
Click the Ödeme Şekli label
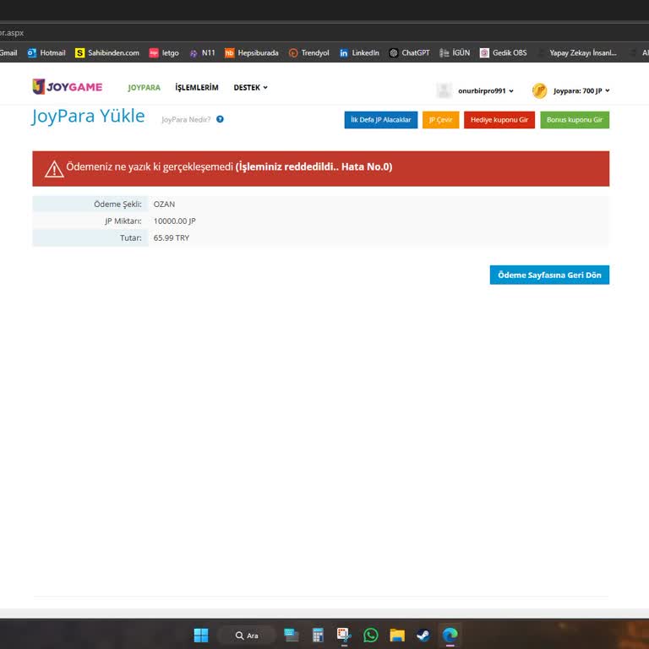(x=117, y=204)
